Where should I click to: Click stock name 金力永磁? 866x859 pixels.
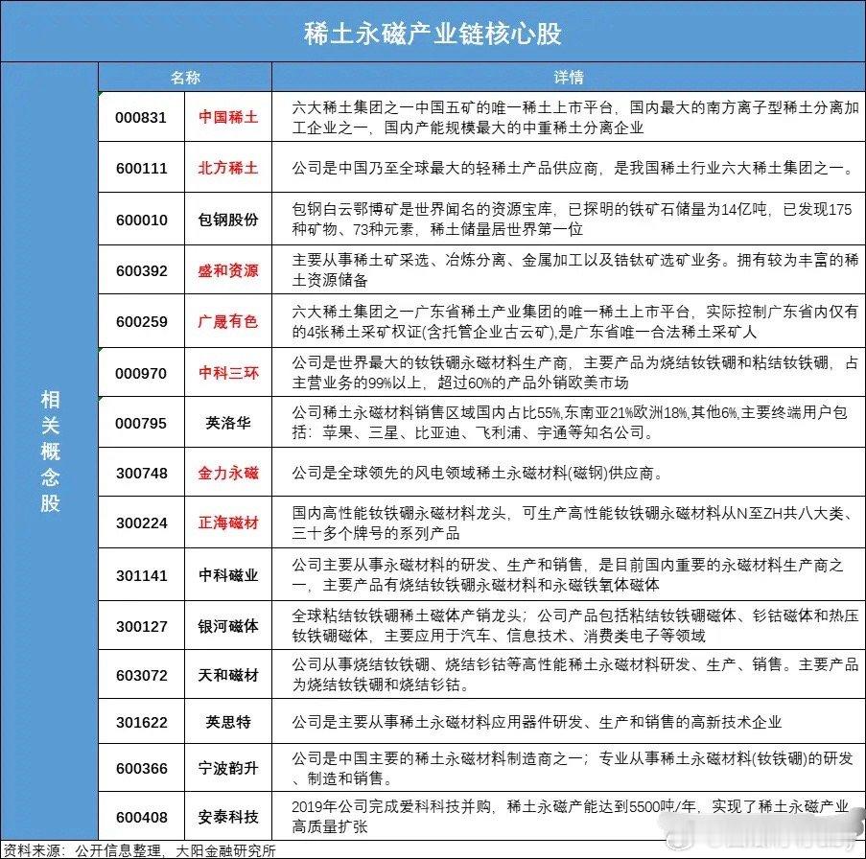tap(228, 473)
